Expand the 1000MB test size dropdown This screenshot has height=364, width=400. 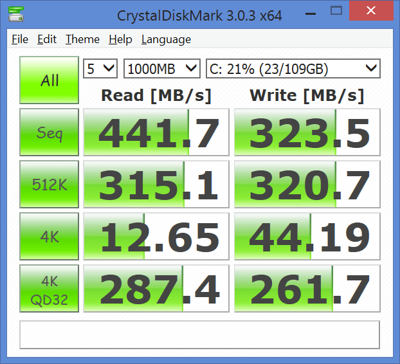(x=162, y=69)
